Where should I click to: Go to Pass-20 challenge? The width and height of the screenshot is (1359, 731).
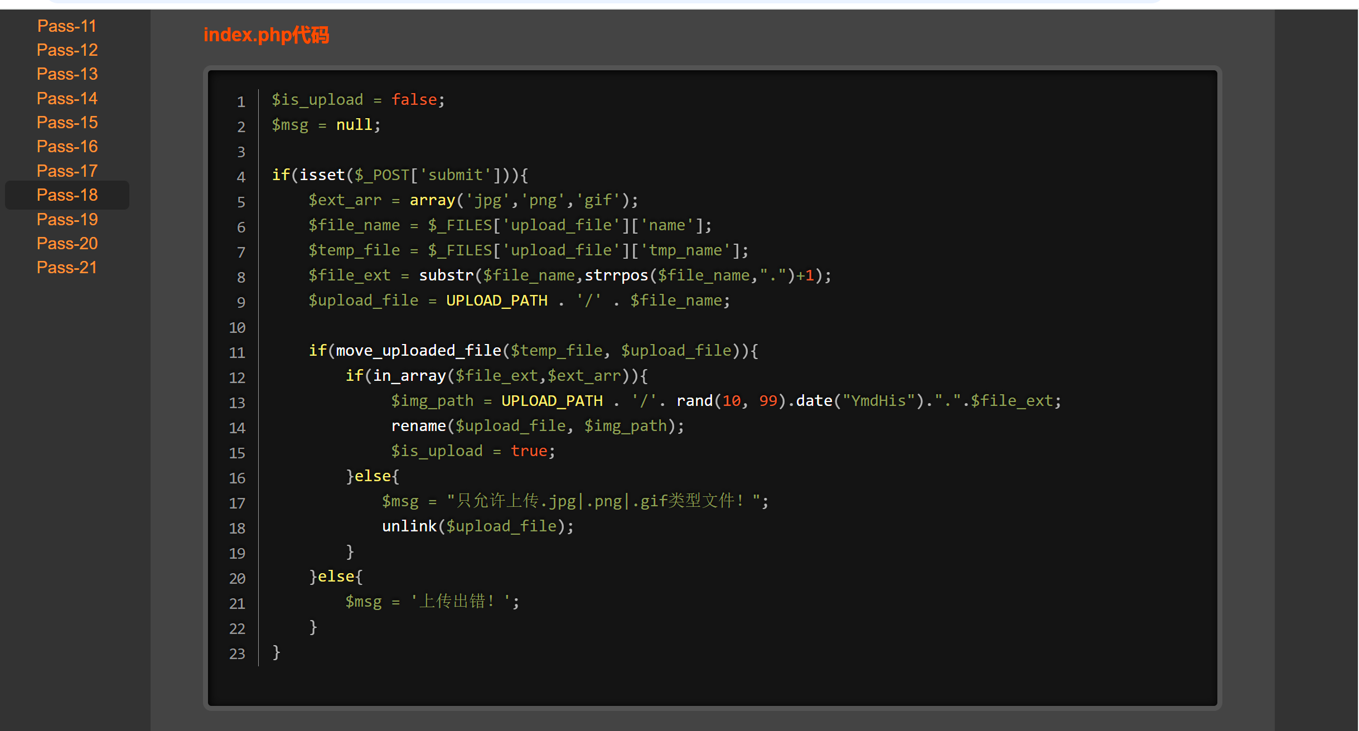pyautogui.click(x=67, y=244)
